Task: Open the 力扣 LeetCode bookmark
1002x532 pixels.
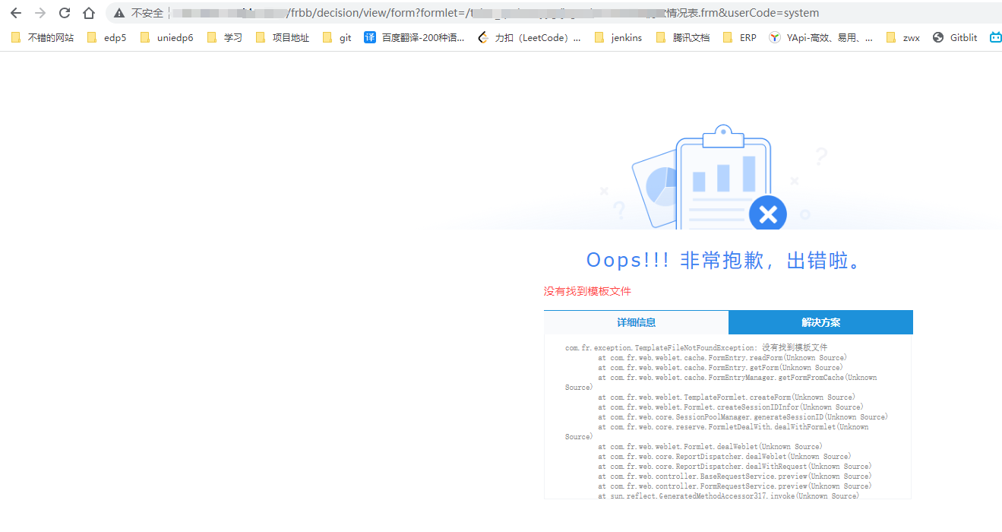Action: tap(529, 37)
